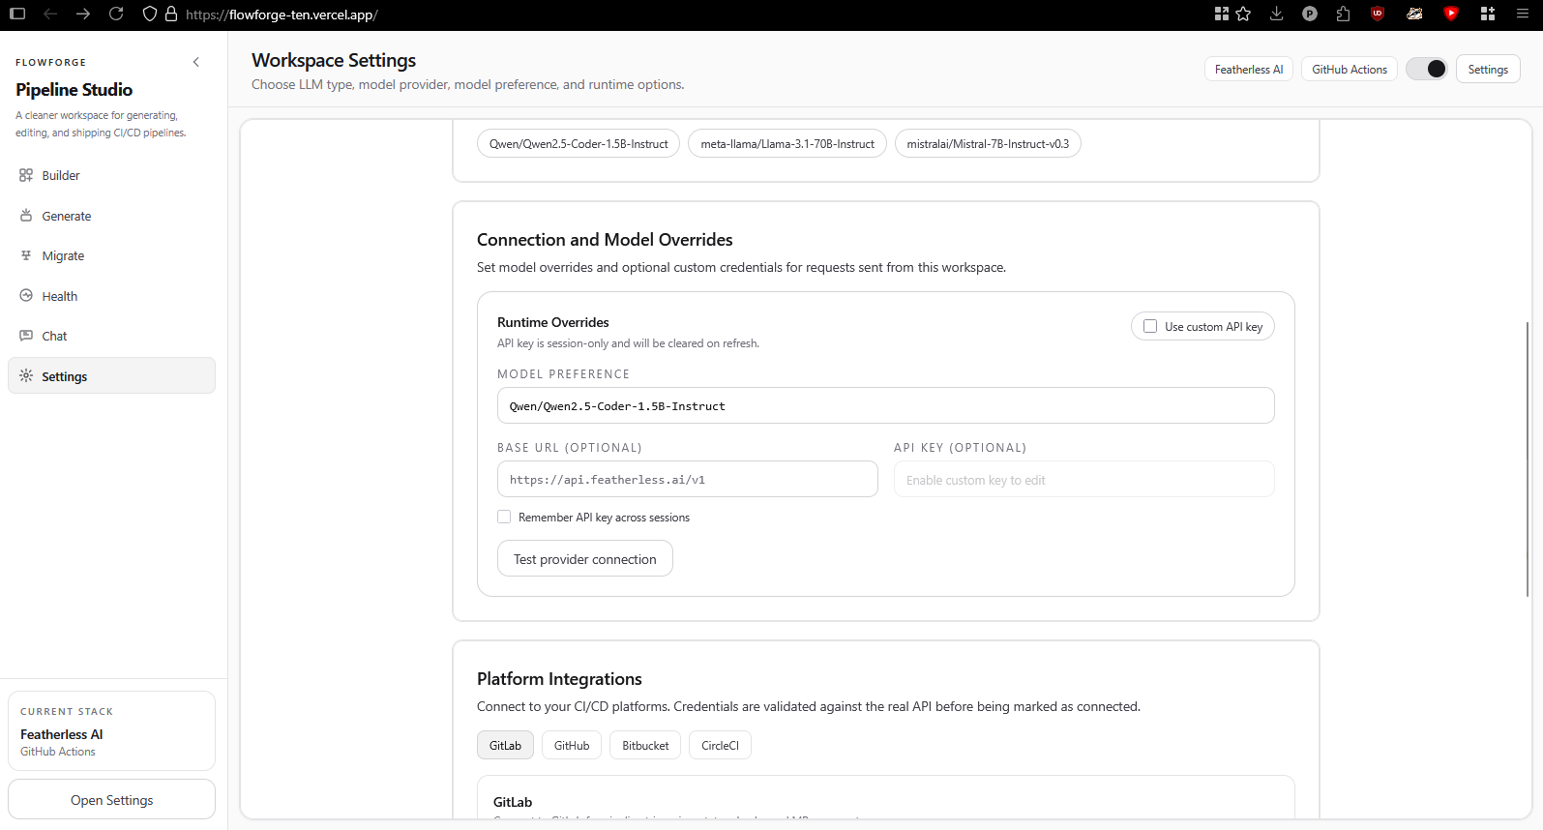Open the browser hamburger menu
This screenshot has height=830, width=1543.
tap(1523, 15)
